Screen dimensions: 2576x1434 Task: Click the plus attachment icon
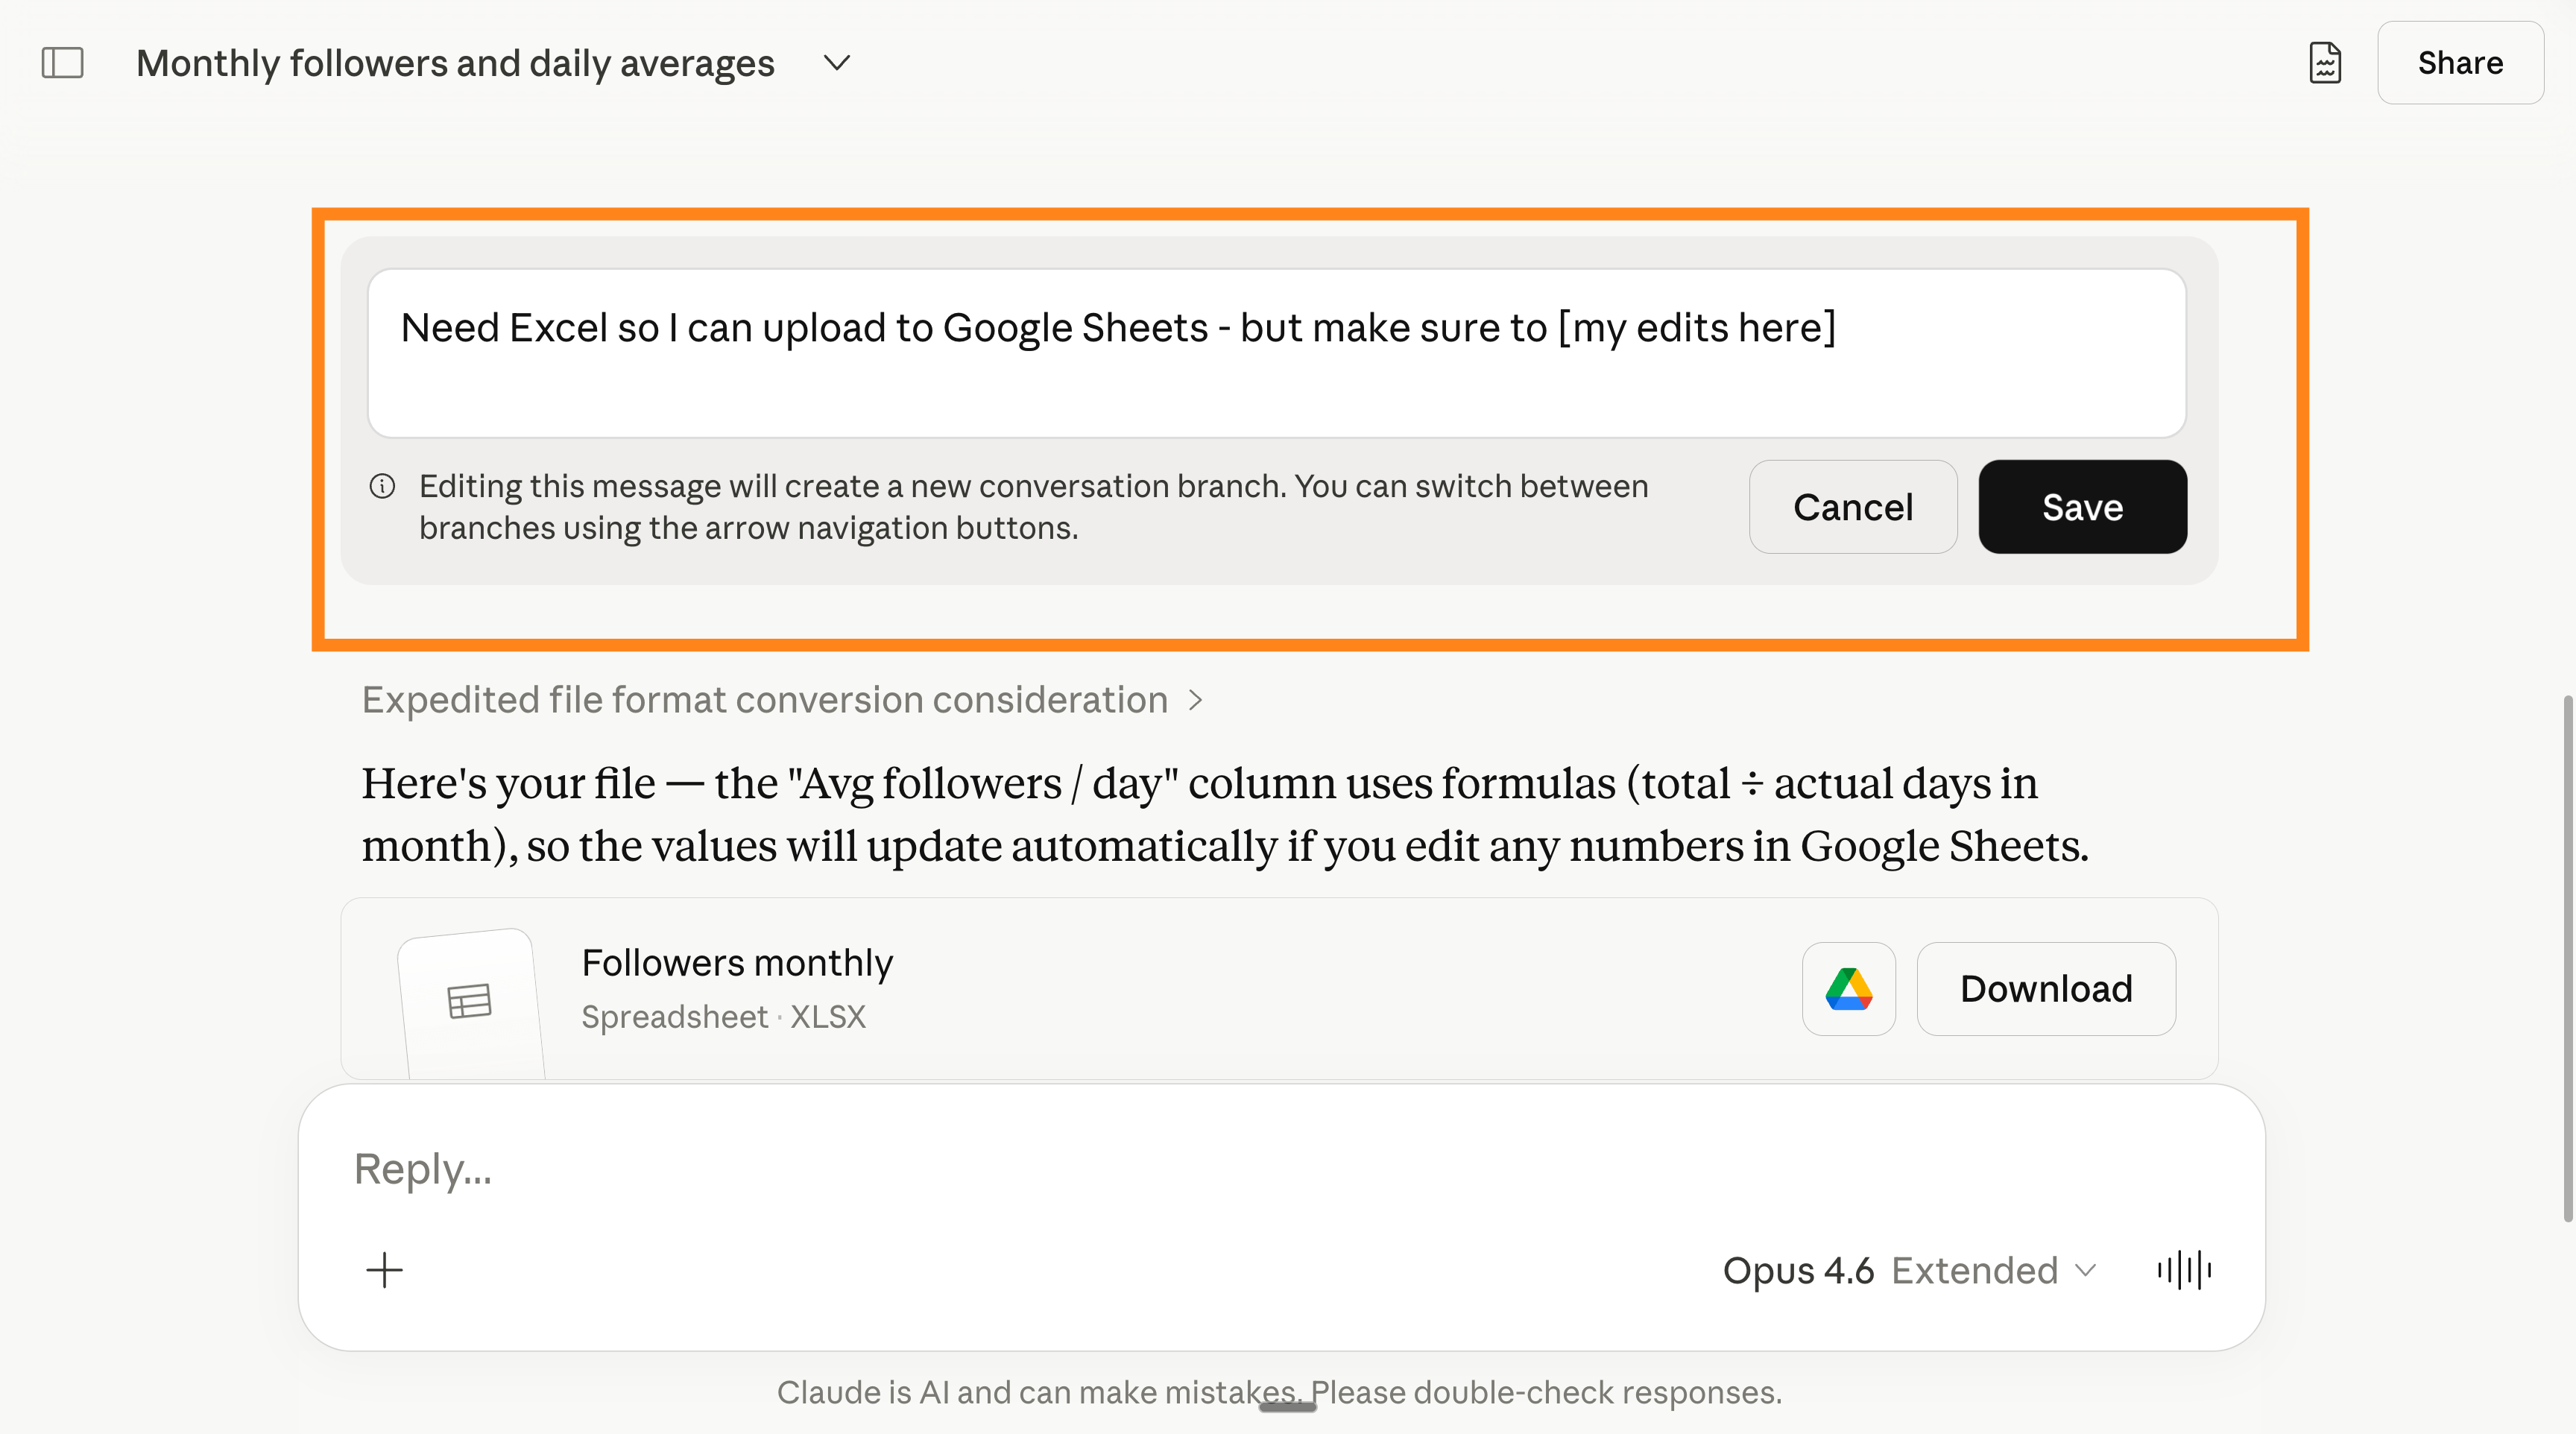coord(384,1270)
